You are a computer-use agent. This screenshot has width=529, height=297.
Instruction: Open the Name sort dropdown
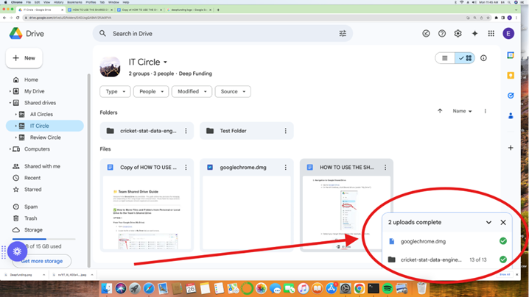462,111
